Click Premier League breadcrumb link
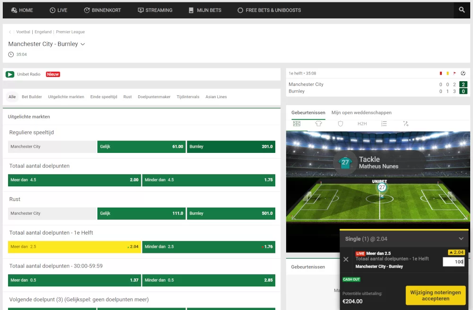Image resolution: width=473 pixels, height=310 pixels. (x=70, y=32)
